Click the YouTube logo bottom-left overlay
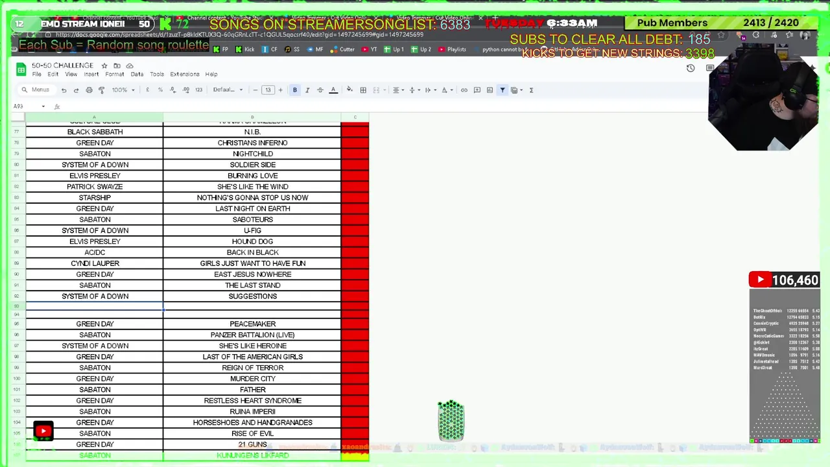The height and width of the screenshot is (467, 830). (43, 431)
